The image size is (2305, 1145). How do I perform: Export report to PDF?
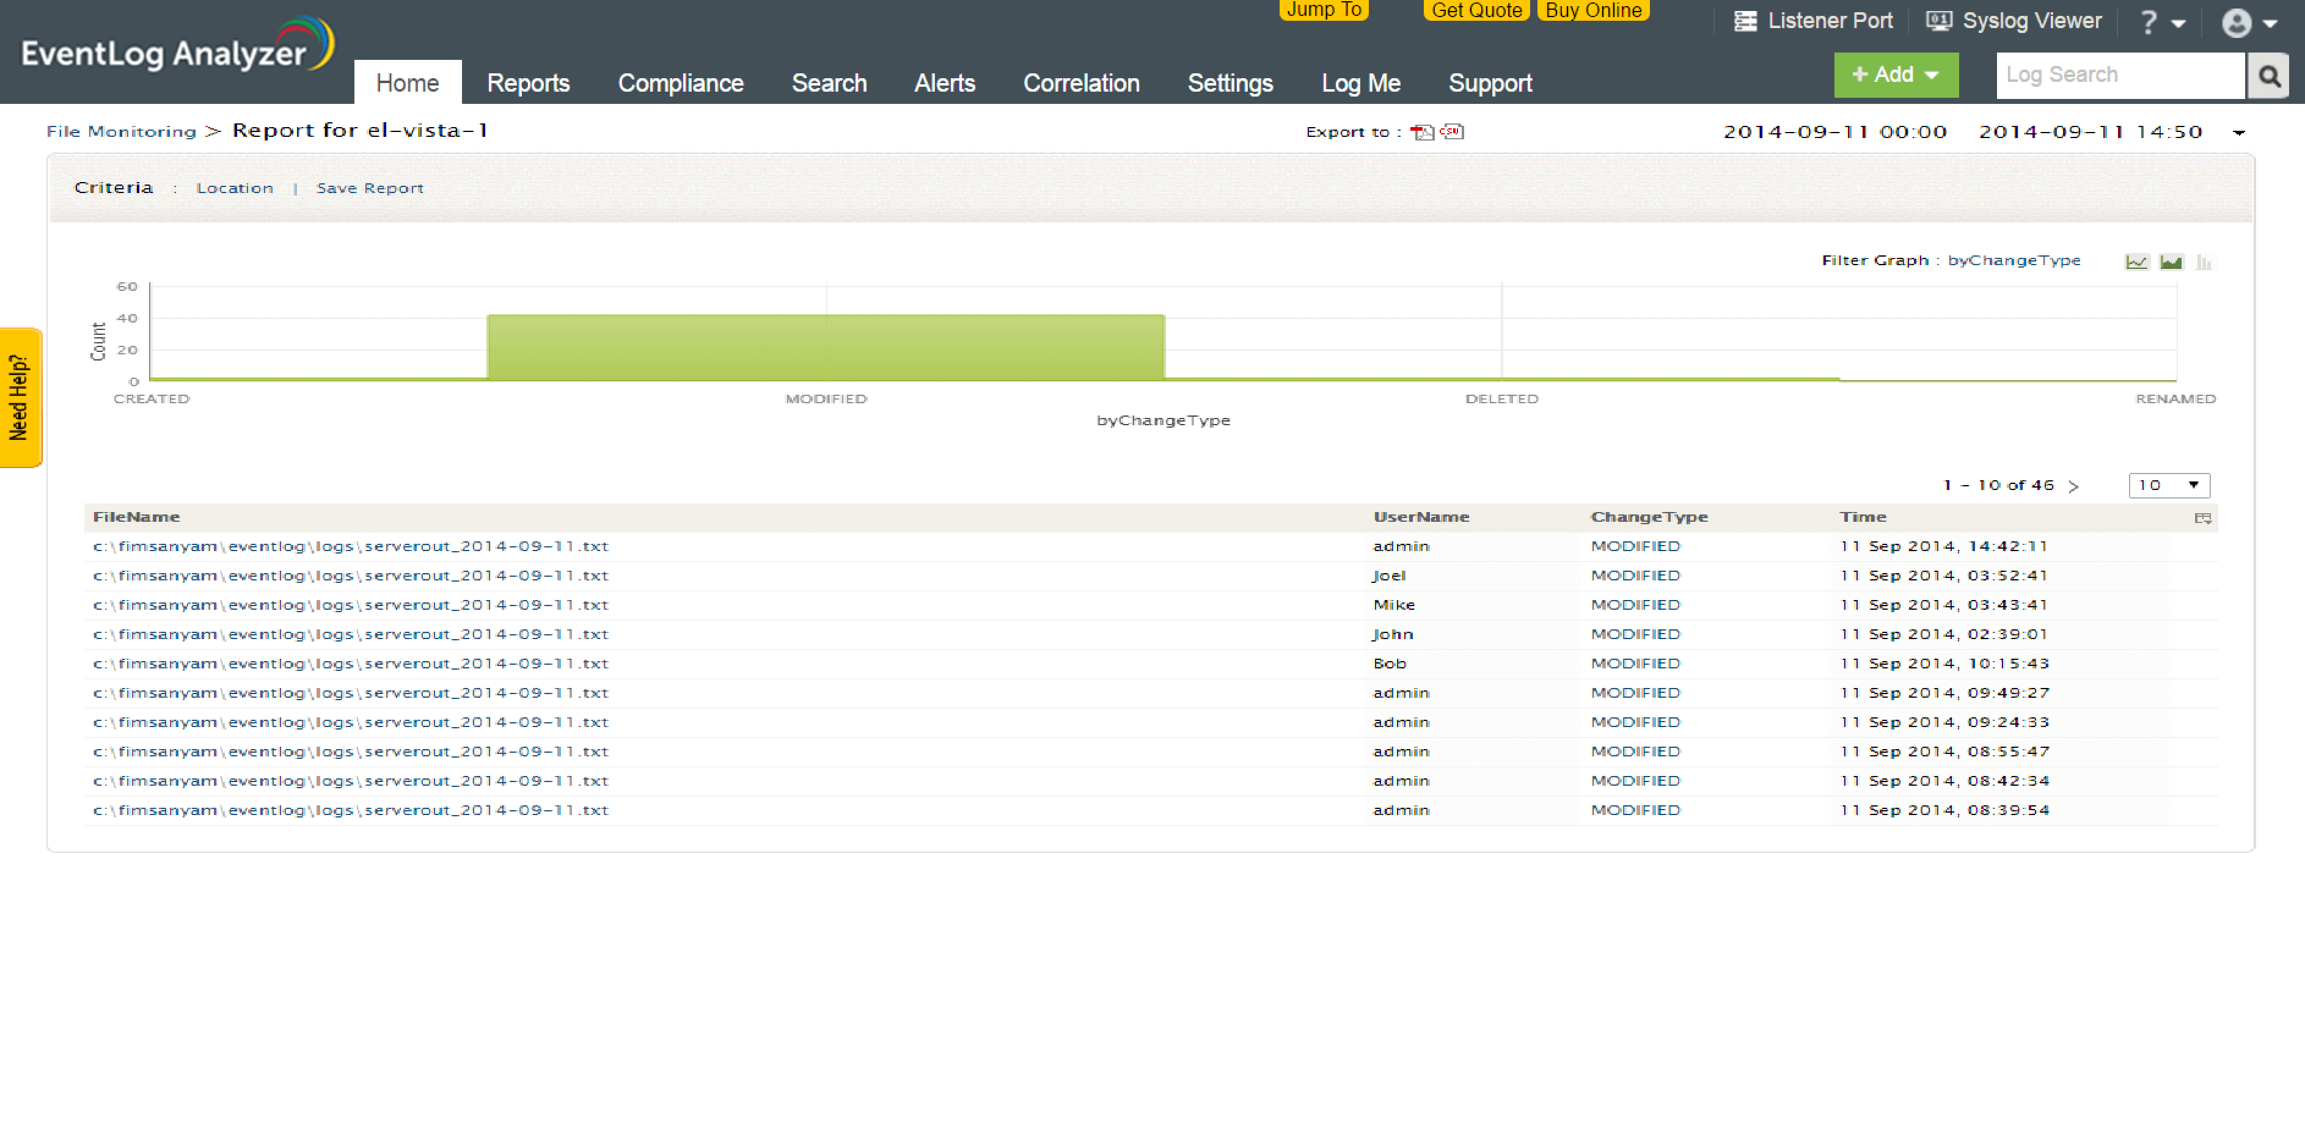pyautogui.click(x=1422, y=133)
